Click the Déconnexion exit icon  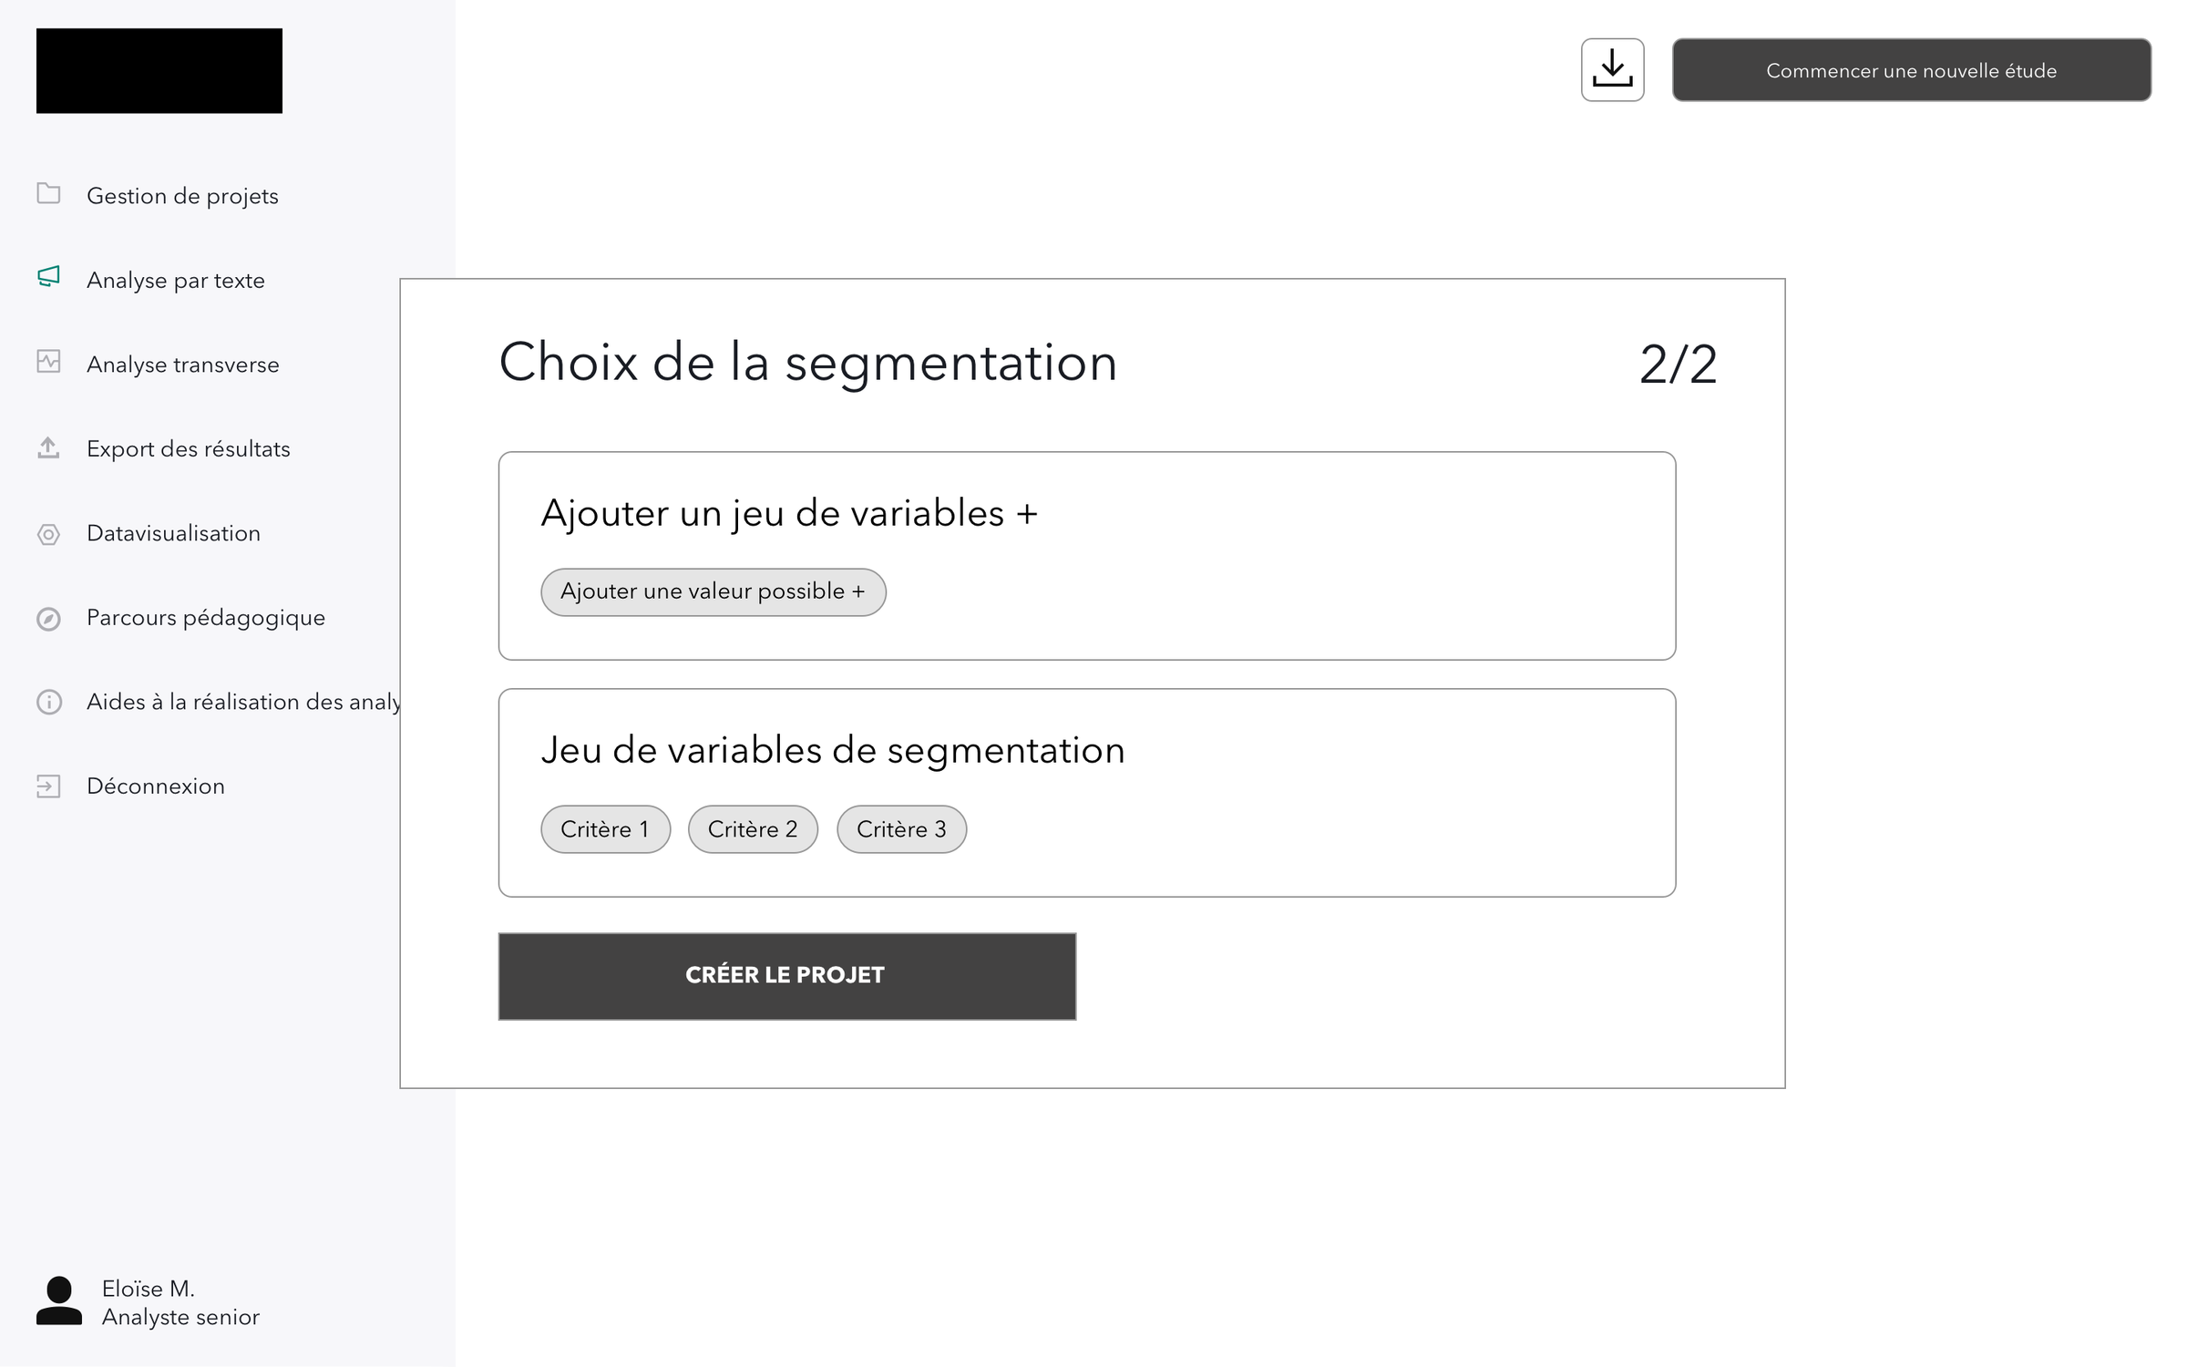(x=48, y=786)
